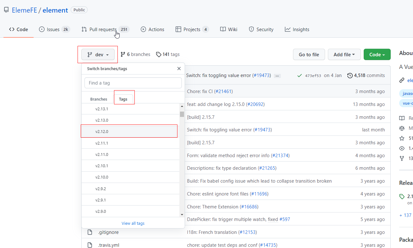This screenshot has height=248, width=413.
Task: Open the .gitignore file
Action: click(108, 232)
